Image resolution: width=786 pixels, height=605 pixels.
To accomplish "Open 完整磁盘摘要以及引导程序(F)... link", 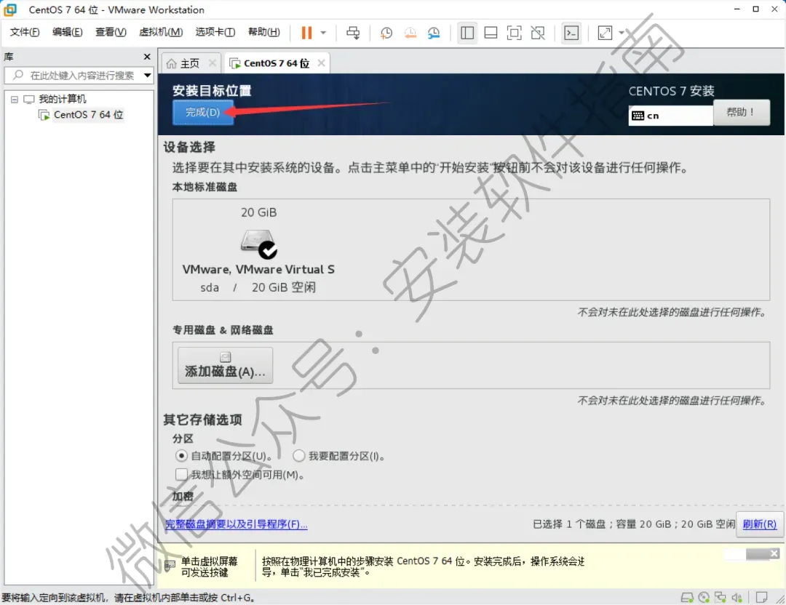I will [236, 524].
